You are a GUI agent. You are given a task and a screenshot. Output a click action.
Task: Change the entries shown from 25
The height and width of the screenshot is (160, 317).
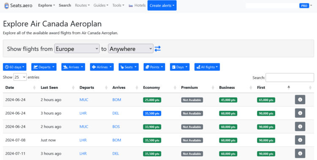(20, 77)
